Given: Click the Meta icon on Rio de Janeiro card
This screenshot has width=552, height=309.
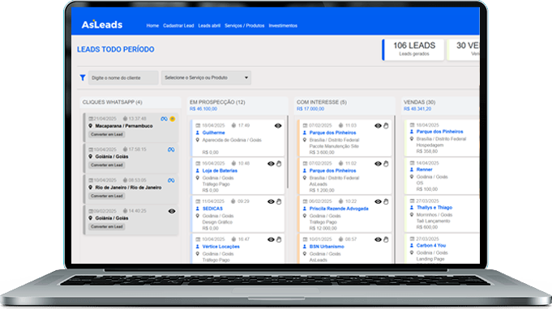Looking at the screenshot, I should 171,180.
